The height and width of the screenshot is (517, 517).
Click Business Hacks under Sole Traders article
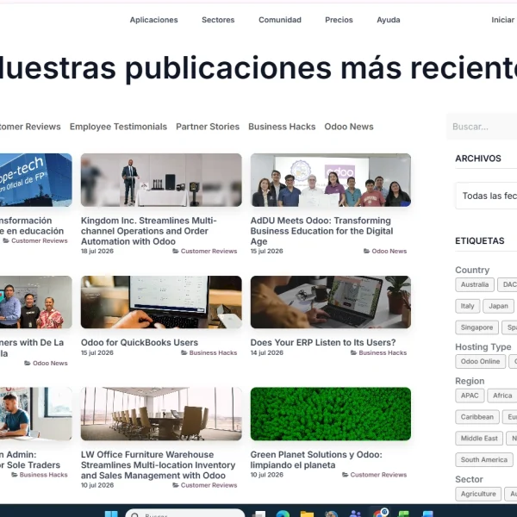[44, 475]
